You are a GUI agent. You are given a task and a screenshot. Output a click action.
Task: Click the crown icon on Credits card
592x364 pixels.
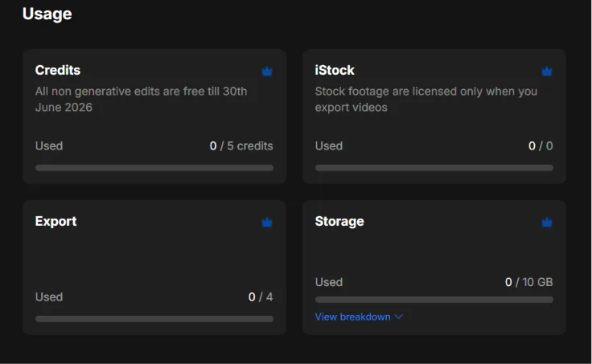267,71
